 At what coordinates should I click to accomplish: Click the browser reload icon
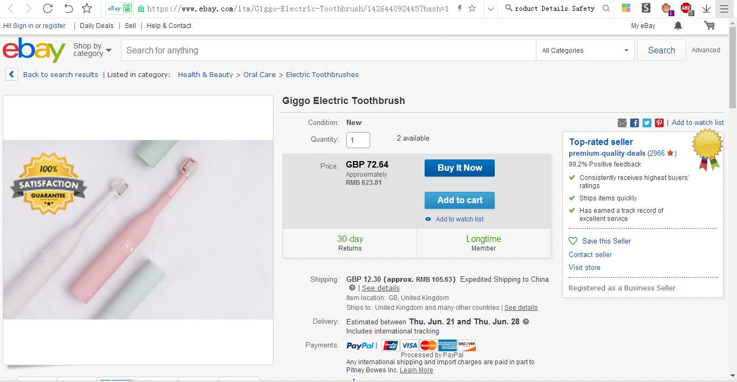(x=47, y=8)
